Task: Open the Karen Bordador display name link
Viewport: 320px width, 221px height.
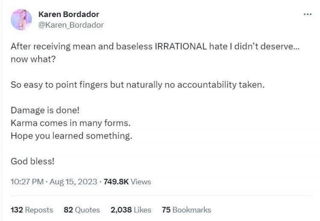Action: click(69, 14)
